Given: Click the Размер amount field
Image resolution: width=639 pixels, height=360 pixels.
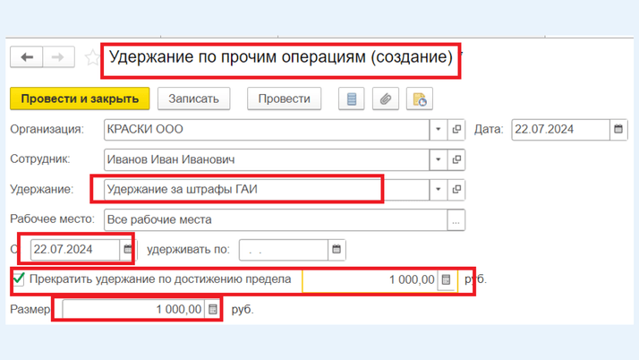Looking at the screenshot, I should click(x=133, y=310).
